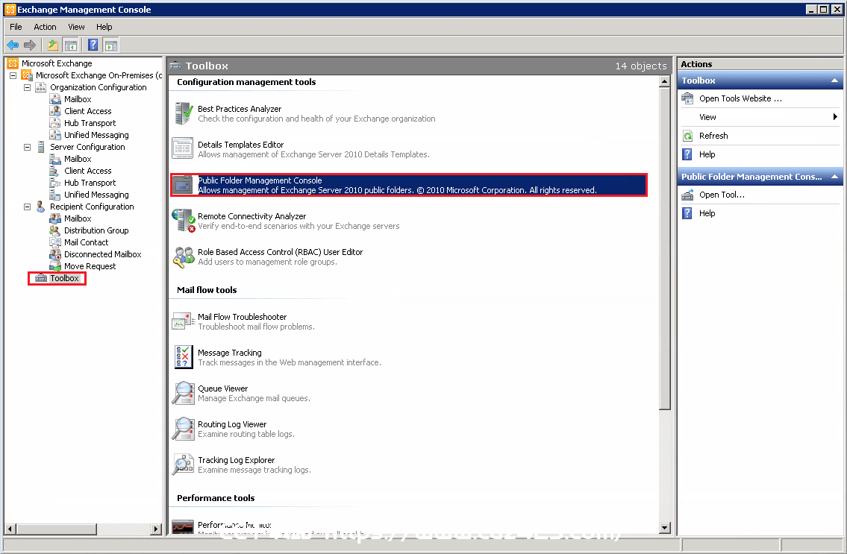Image resolution: width=847 pixels, height=554 pixels.
Task: Open the RBAC User Editor icon
Action: tap(183, 256)
